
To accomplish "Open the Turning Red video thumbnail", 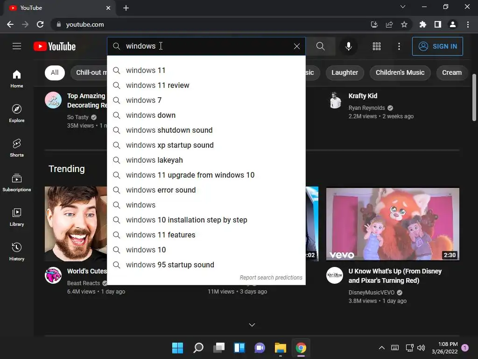I will (393, 224).
